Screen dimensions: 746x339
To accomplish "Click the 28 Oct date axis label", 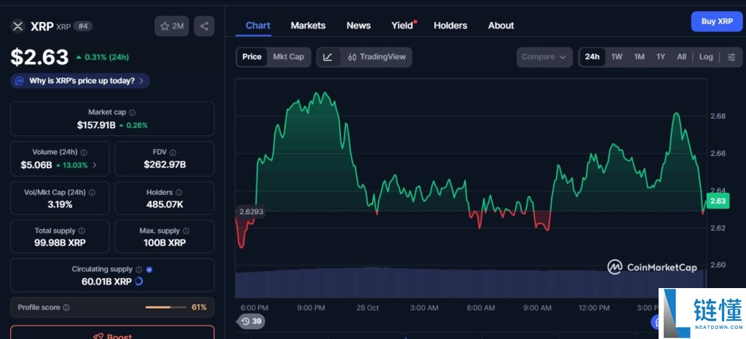I will 368,308.
